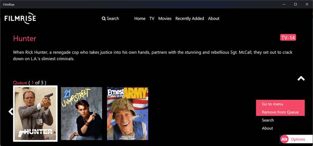Click the Alt key badge icon
The width and height of the screenshot is (313, 146).
(x=285, y=139)
